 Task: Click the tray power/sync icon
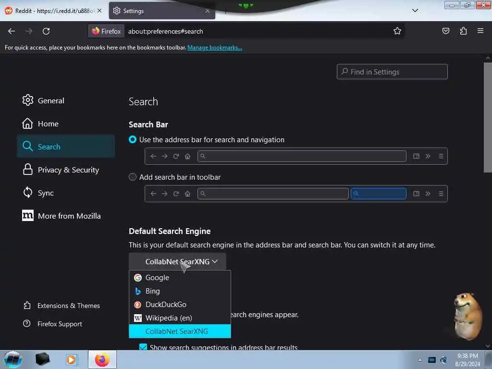[x=443, y=360]
